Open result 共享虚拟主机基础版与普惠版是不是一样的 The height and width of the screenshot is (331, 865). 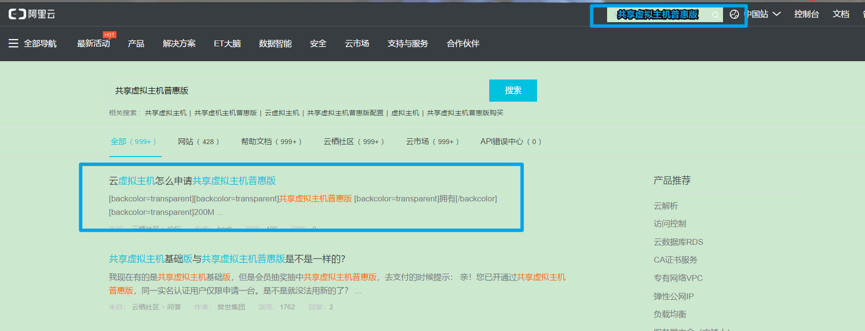[x=227, y=259]
